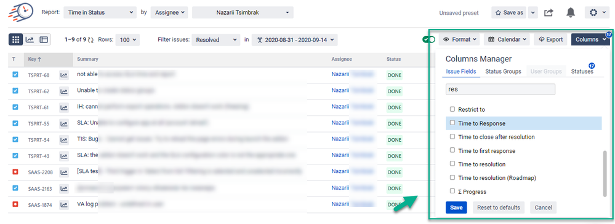Click Unsaved preset label
The width and height of the screenshot is (615, 224).
coord(459,13)
